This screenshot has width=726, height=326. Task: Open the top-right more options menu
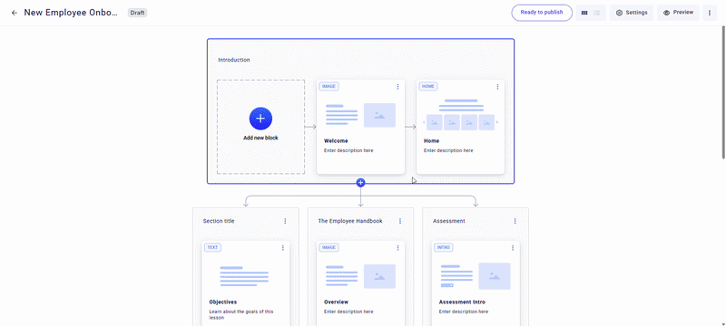click(710, 13)
